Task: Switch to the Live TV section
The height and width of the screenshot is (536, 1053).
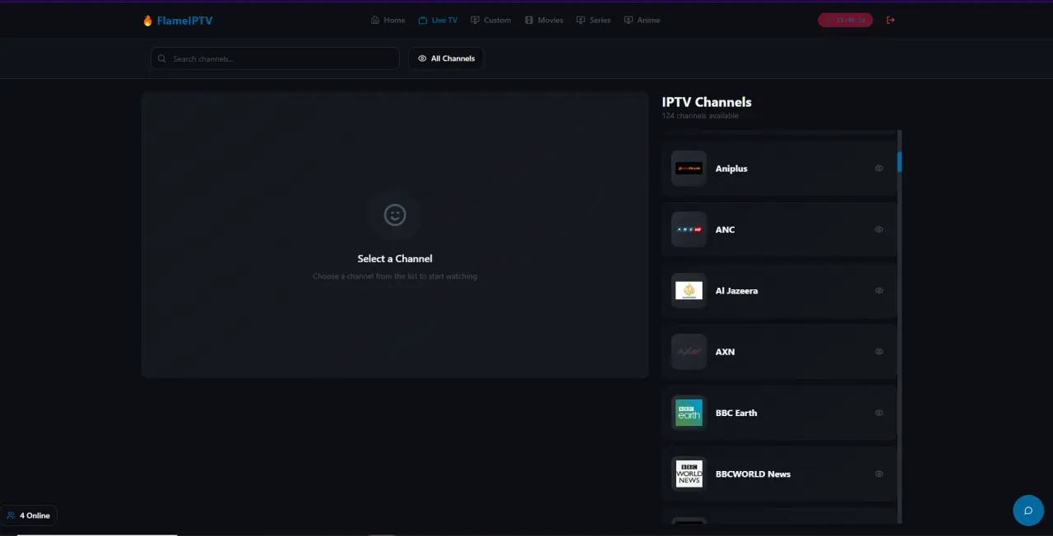Action: (438, 20)
